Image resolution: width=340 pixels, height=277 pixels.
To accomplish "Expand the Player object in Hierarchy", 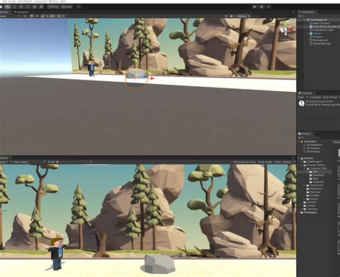I will click(308, 34).
